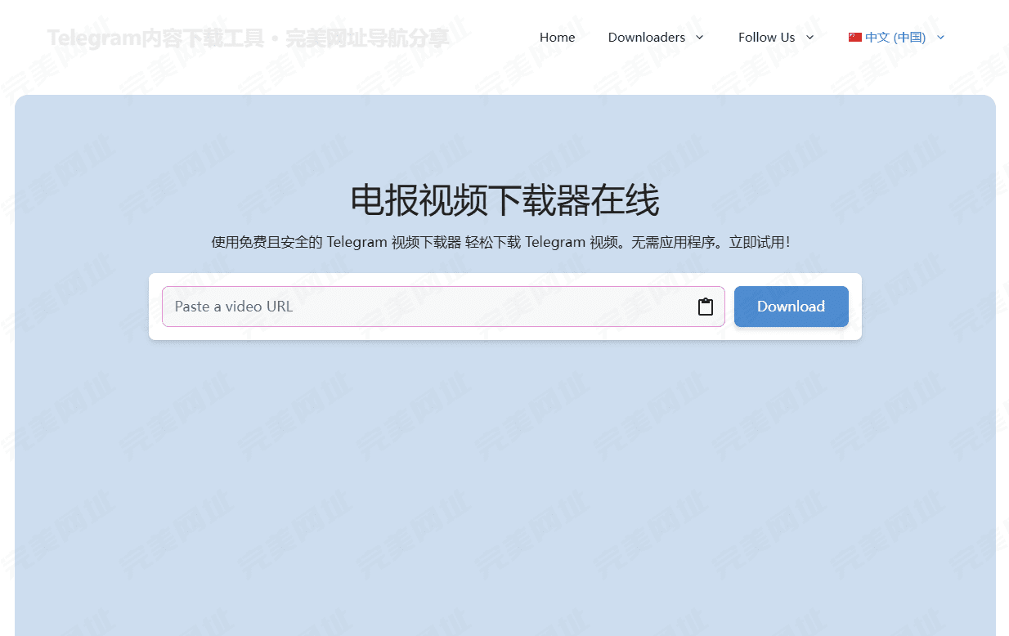Click the China flag icon
Screen dimensions: 1009x636
click(x=855, y=37)
